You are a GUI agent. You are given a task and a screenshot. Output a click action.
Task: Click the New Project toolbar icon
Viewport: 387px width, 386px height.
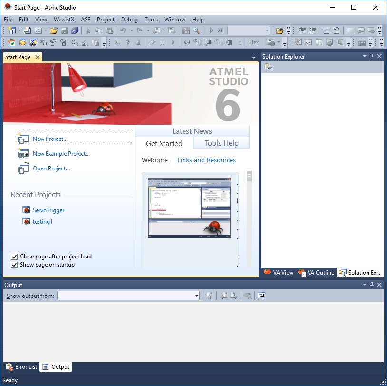pyautogui.click(x=11, y=30)
